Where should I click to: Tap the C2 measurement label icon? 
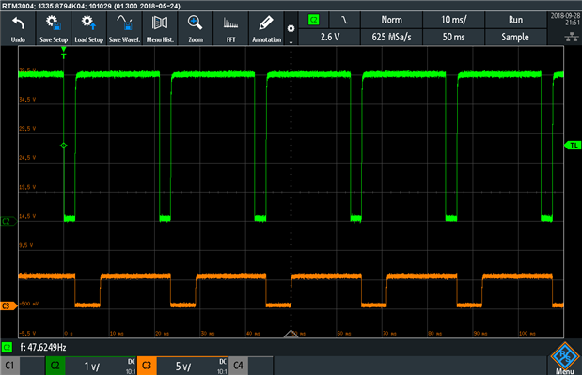pyautogui.click(x=7, y=347)
